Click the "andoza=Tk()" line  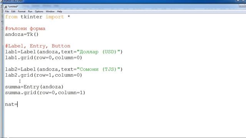pyautogui.click(x=22, y=34)
